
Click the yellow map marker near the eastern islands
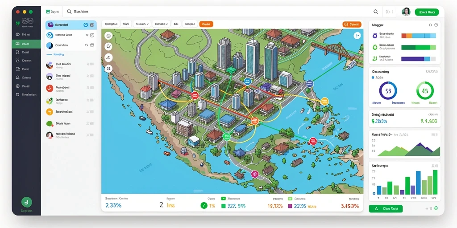coord(324,102)
